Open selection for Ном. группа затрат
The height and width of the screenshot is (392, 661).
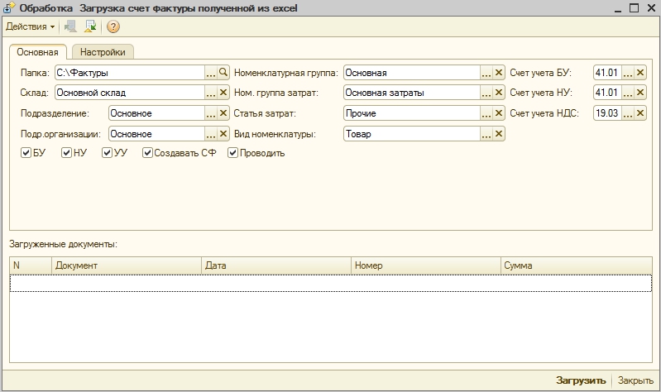(x=486, y=93)
